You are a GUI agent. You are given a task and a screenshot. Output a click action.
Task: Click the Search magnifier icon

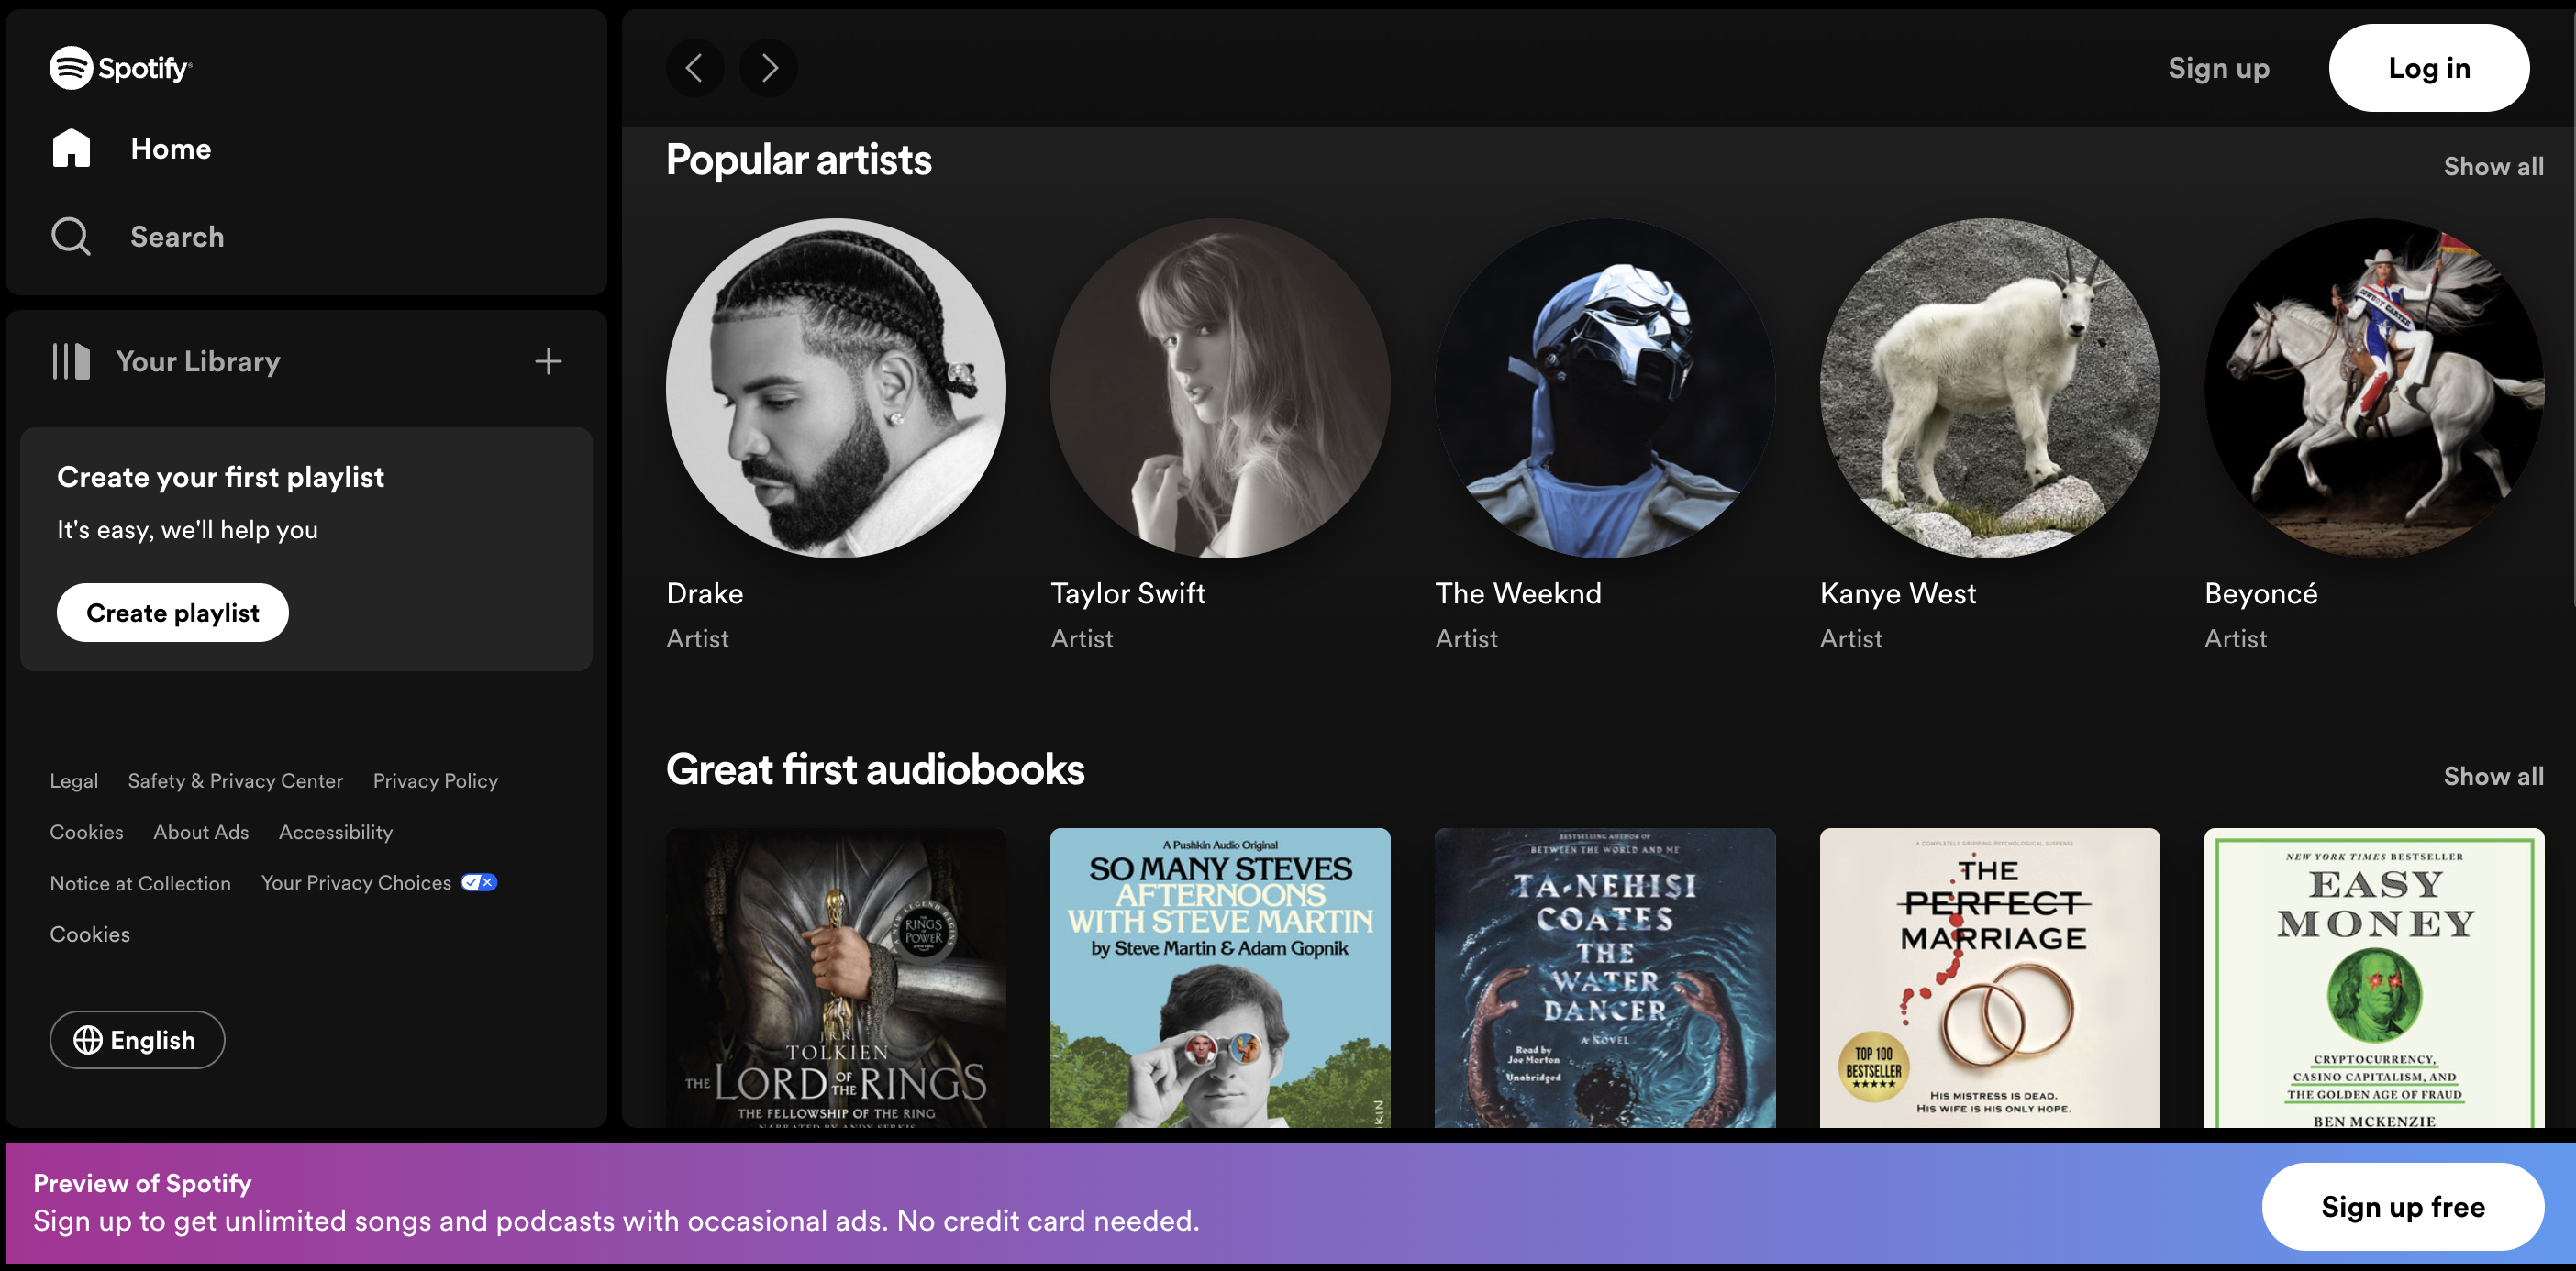pos(71,236)
